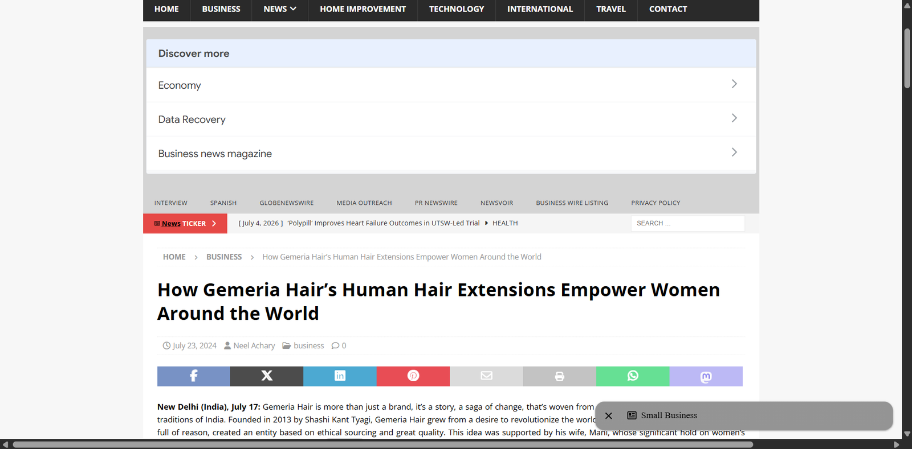Click the Discover more heading

point(194,53)
